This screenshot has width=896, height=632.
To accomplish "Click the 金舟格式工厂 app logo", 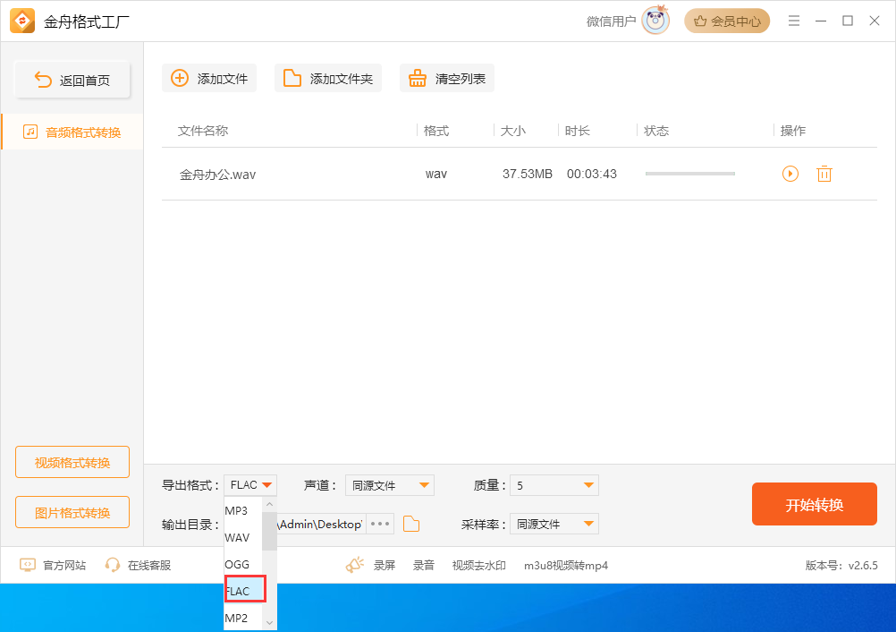I will pos(22,21).
